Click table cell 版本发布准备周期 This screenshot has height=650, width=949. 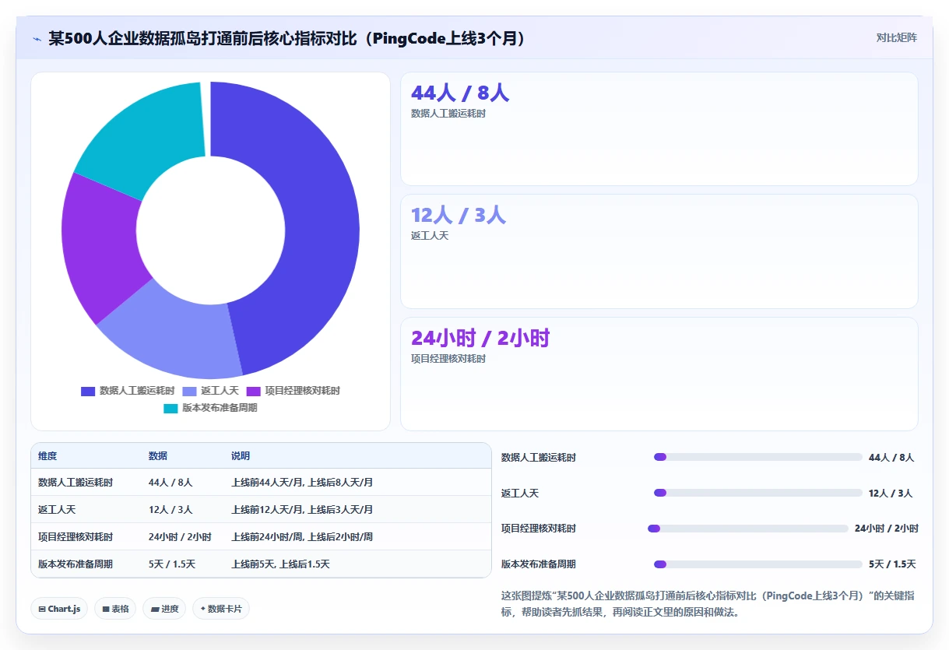point(76,564)
